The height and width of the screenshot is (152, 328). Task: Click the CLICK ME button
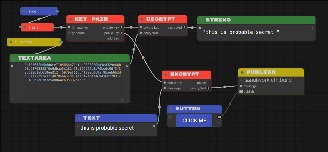pyautogui.click(x=194, y=121)
